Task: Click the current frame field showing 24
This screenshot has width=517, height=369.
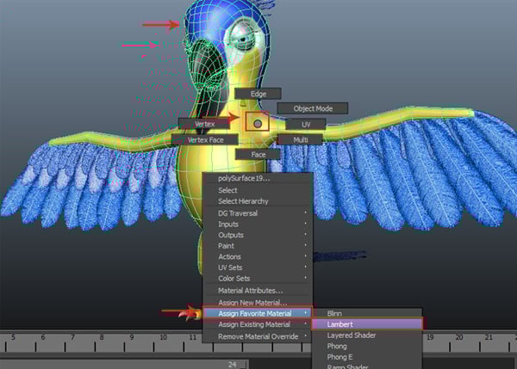Action: [233, 364]
